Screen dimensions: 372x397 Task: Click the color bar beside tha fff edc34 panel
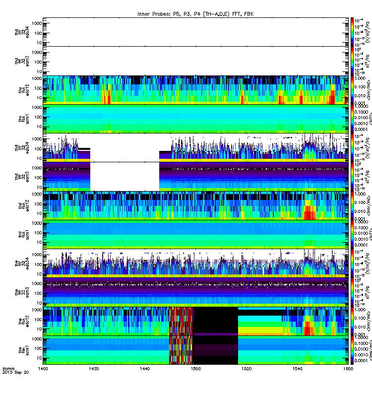pos(352,32)
